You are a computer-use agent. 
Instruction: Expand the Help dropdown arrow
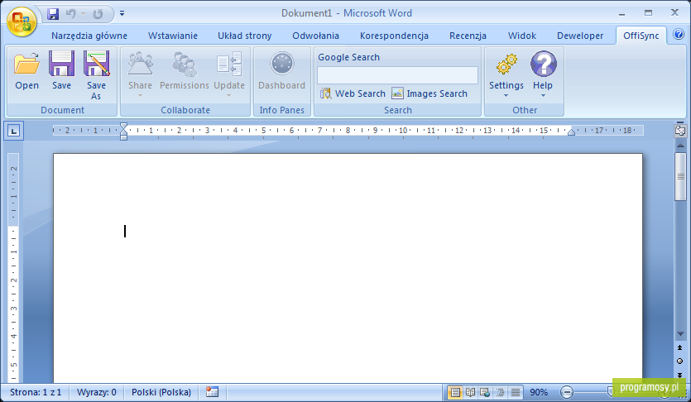[543, 96]
